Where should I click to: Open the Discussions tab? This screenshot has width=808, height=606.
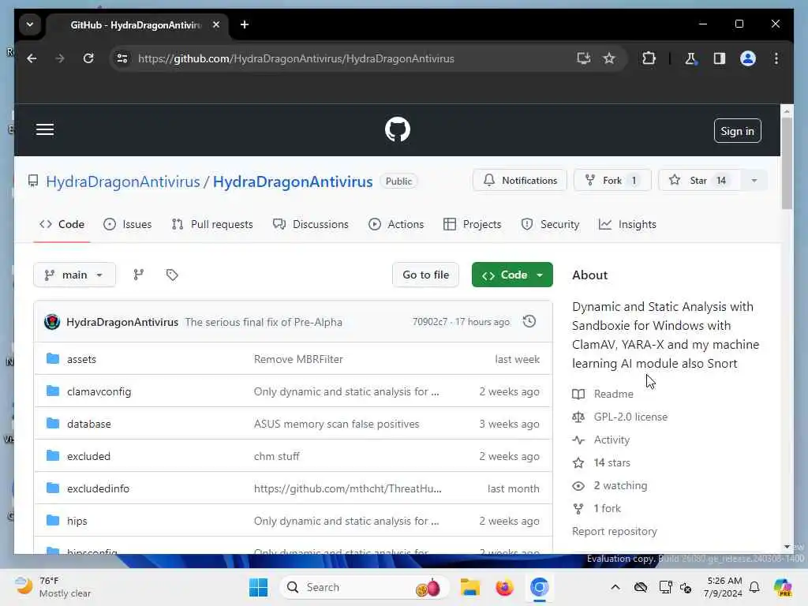(x=311, y=224)
